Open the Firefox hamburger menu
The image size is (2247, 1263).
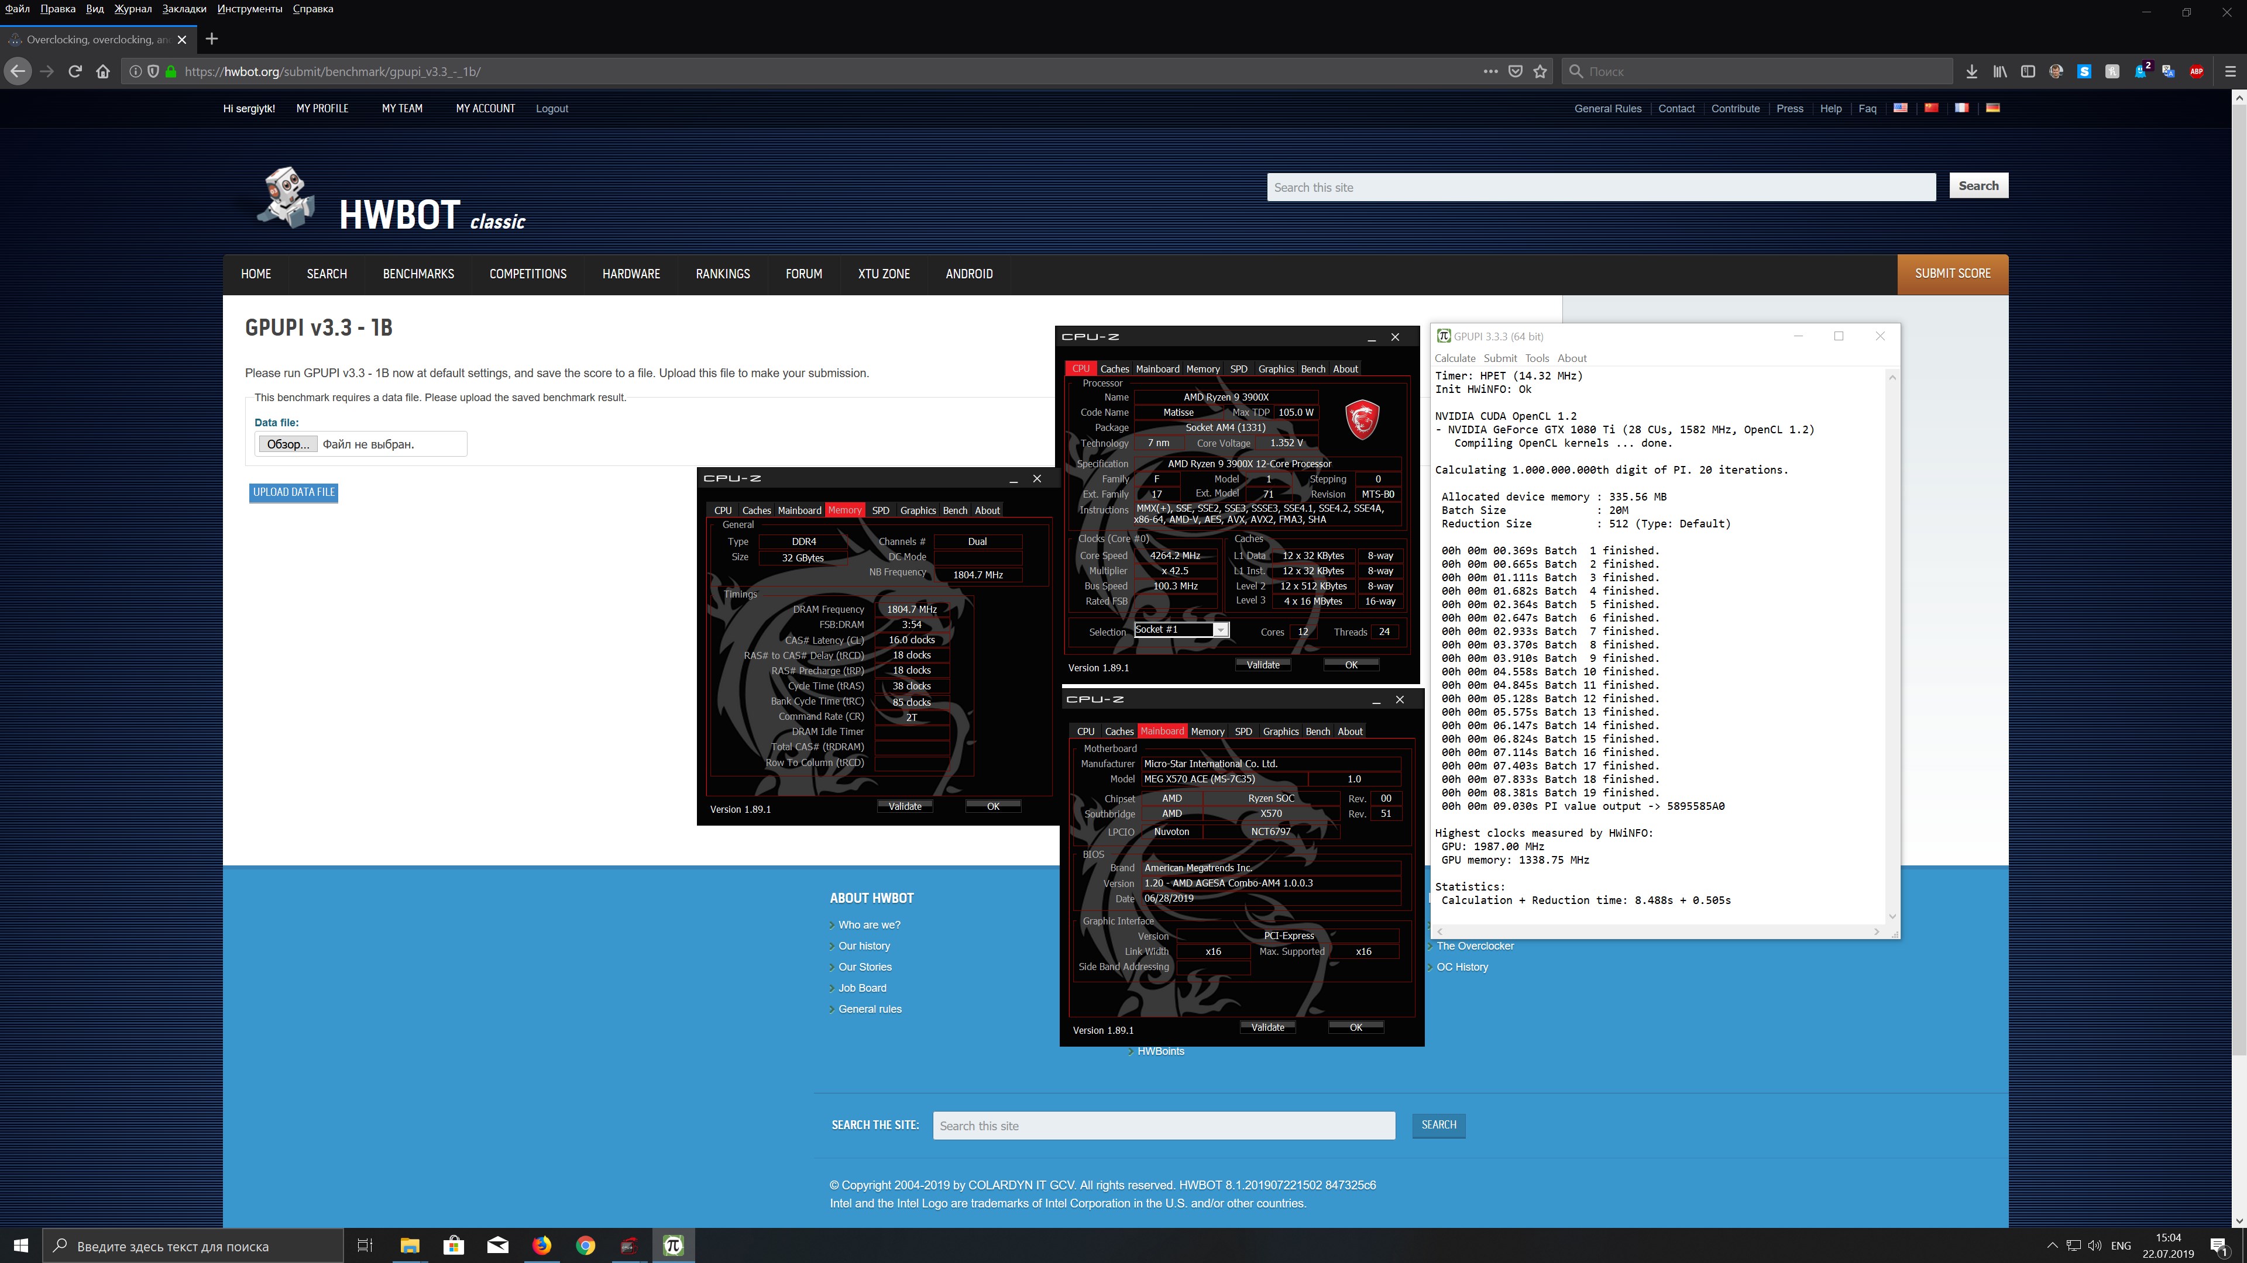[2231, 71]
